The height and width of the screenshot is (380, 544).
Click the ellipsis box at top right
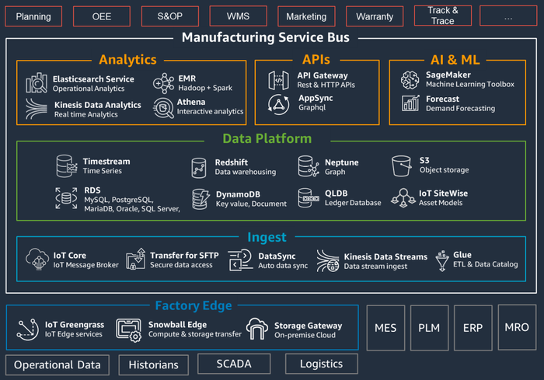[x=508, y=16]
